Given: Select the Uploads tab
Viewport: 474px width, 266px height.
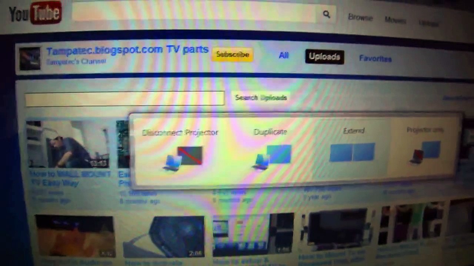Looking at the screenshot, I should 324,57.
